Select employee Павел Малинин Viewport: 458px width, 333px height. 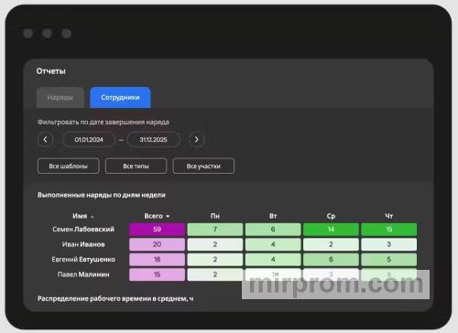click(x=83, y=274)
